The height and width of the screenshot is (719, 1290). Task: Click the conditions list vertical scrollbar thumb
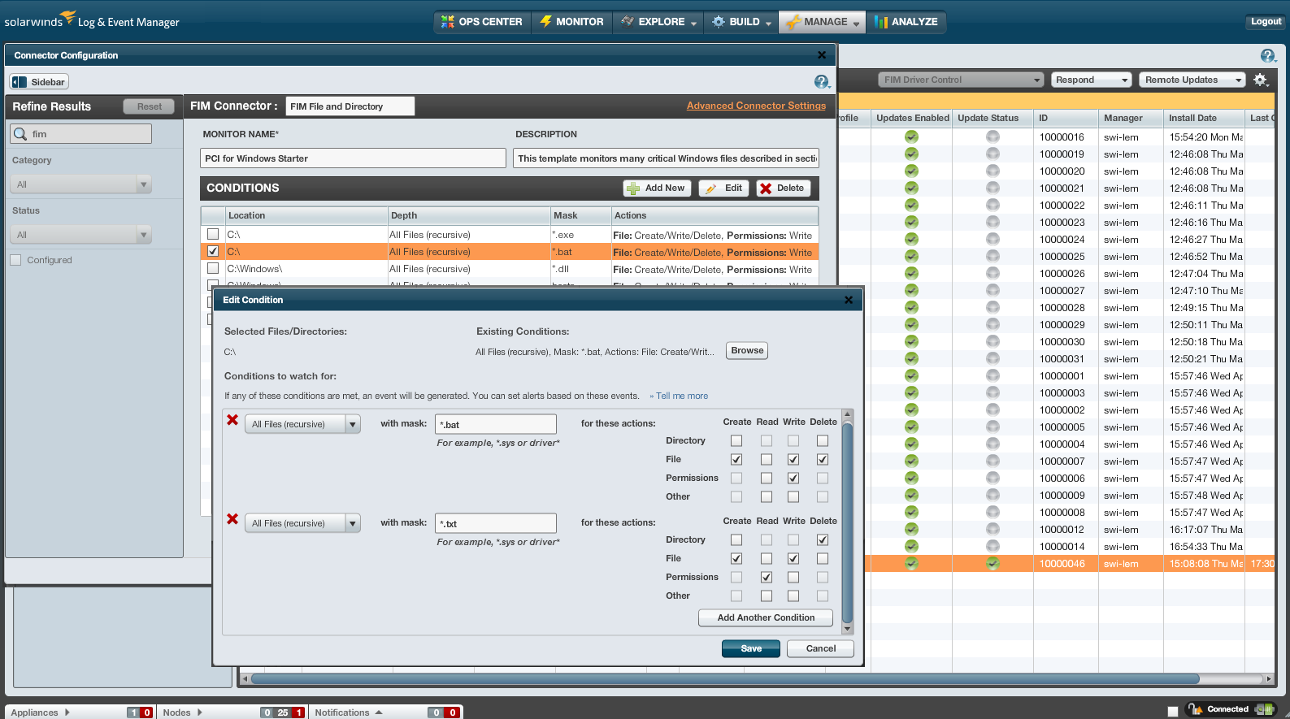848,522
